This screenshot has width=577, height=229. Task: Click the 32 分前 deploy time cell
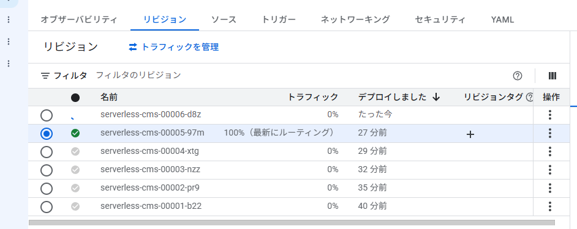[x=372, y=169]
